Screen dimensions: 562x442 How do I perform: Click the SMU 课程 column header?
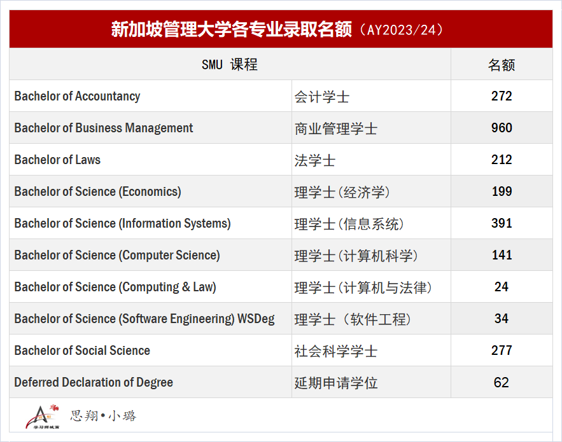[230, 64]
